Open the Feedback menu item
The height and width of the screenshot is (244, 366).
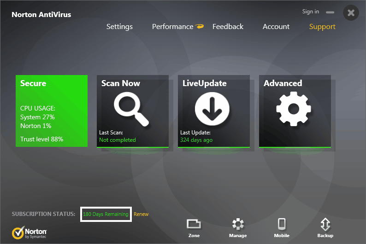tap(228, 27)
